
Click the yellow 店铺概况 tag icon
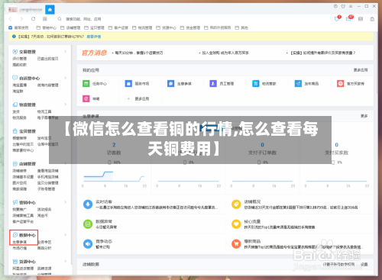coord(236,204)
